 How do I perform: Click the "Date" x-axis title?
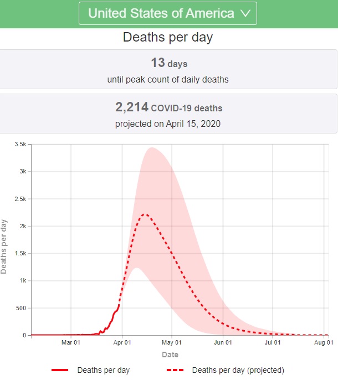(x=170, y=355)
